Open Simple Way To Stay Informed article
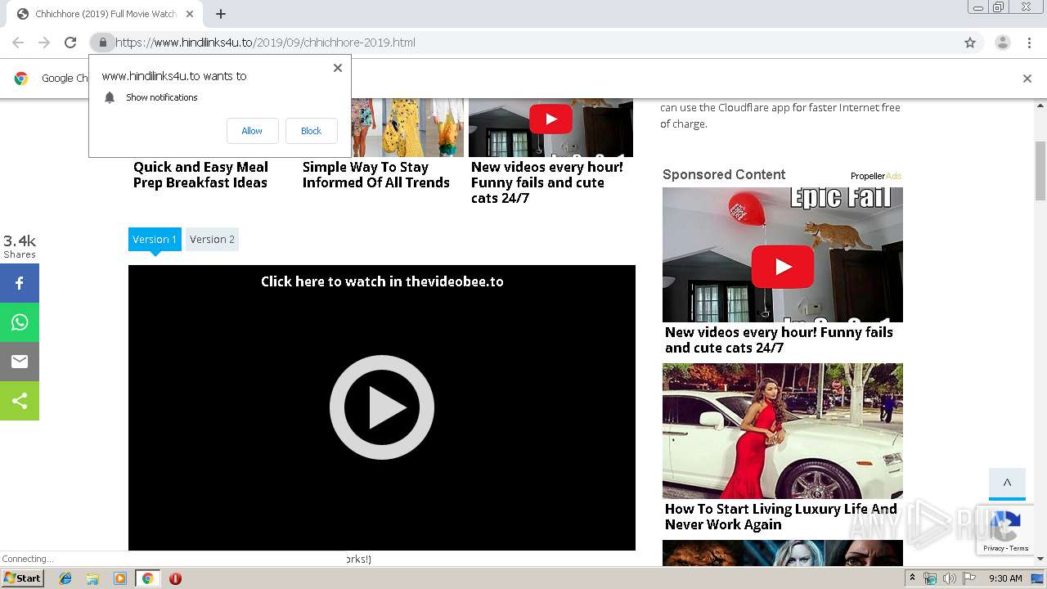 pyautogui.click(x=376, y=174)
